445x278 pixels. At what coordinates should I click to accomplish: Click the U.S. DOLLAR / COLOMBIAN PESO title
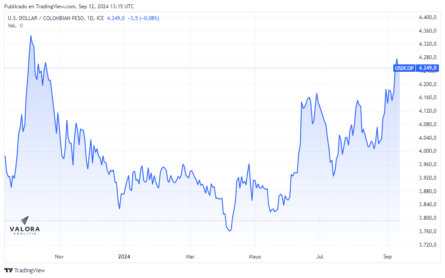coord(46,18)
